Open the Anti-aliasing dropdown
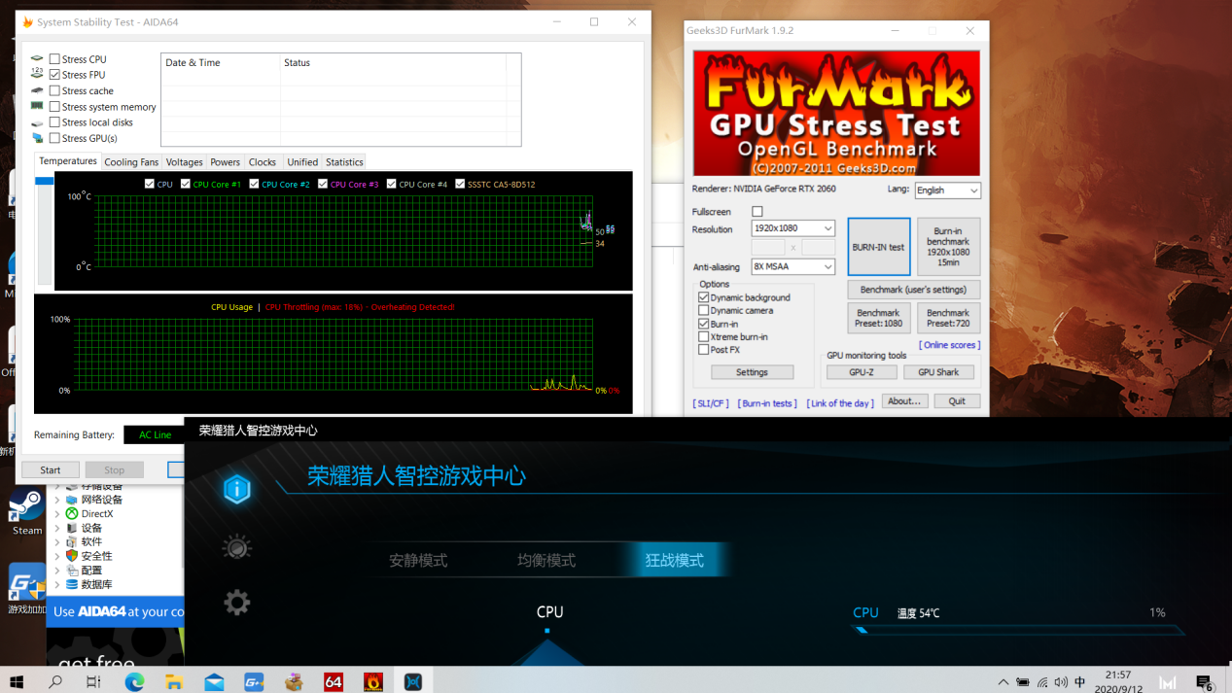The width and height of the screenshot is (1232, 693). (x=792, y=266)
